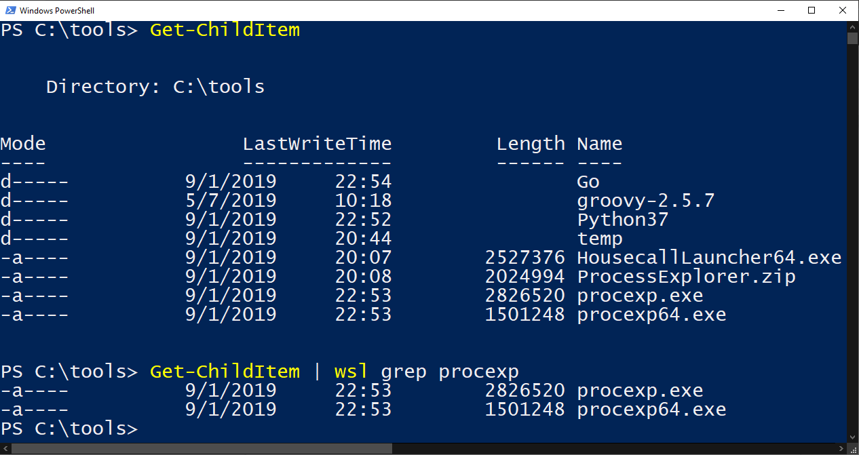Click the Windows PowerShell title text
The height and width of the screenshot is (455, 859).
(58, 10)
